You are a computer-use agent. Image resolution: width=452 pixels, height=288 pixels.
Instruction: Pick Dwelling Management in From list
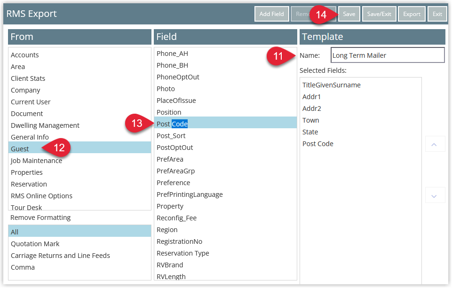[79, 125]
